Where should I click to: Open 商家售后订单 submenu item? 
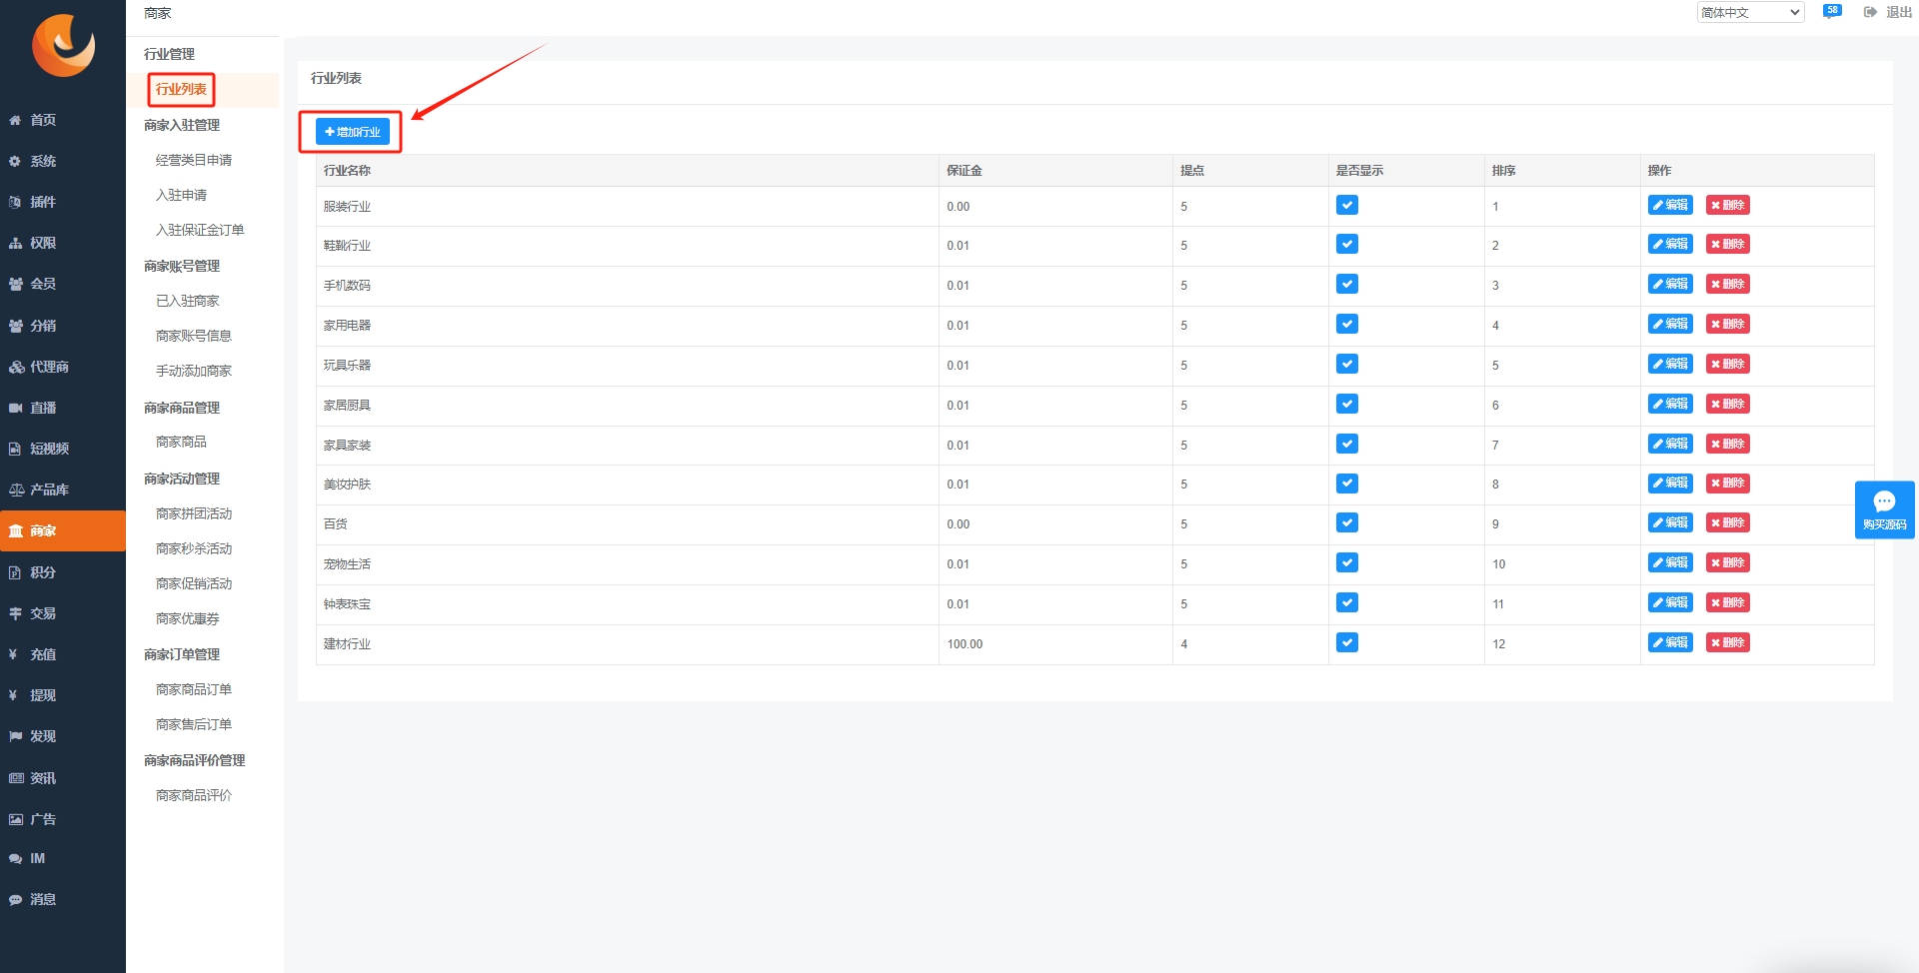coord(194,724)
